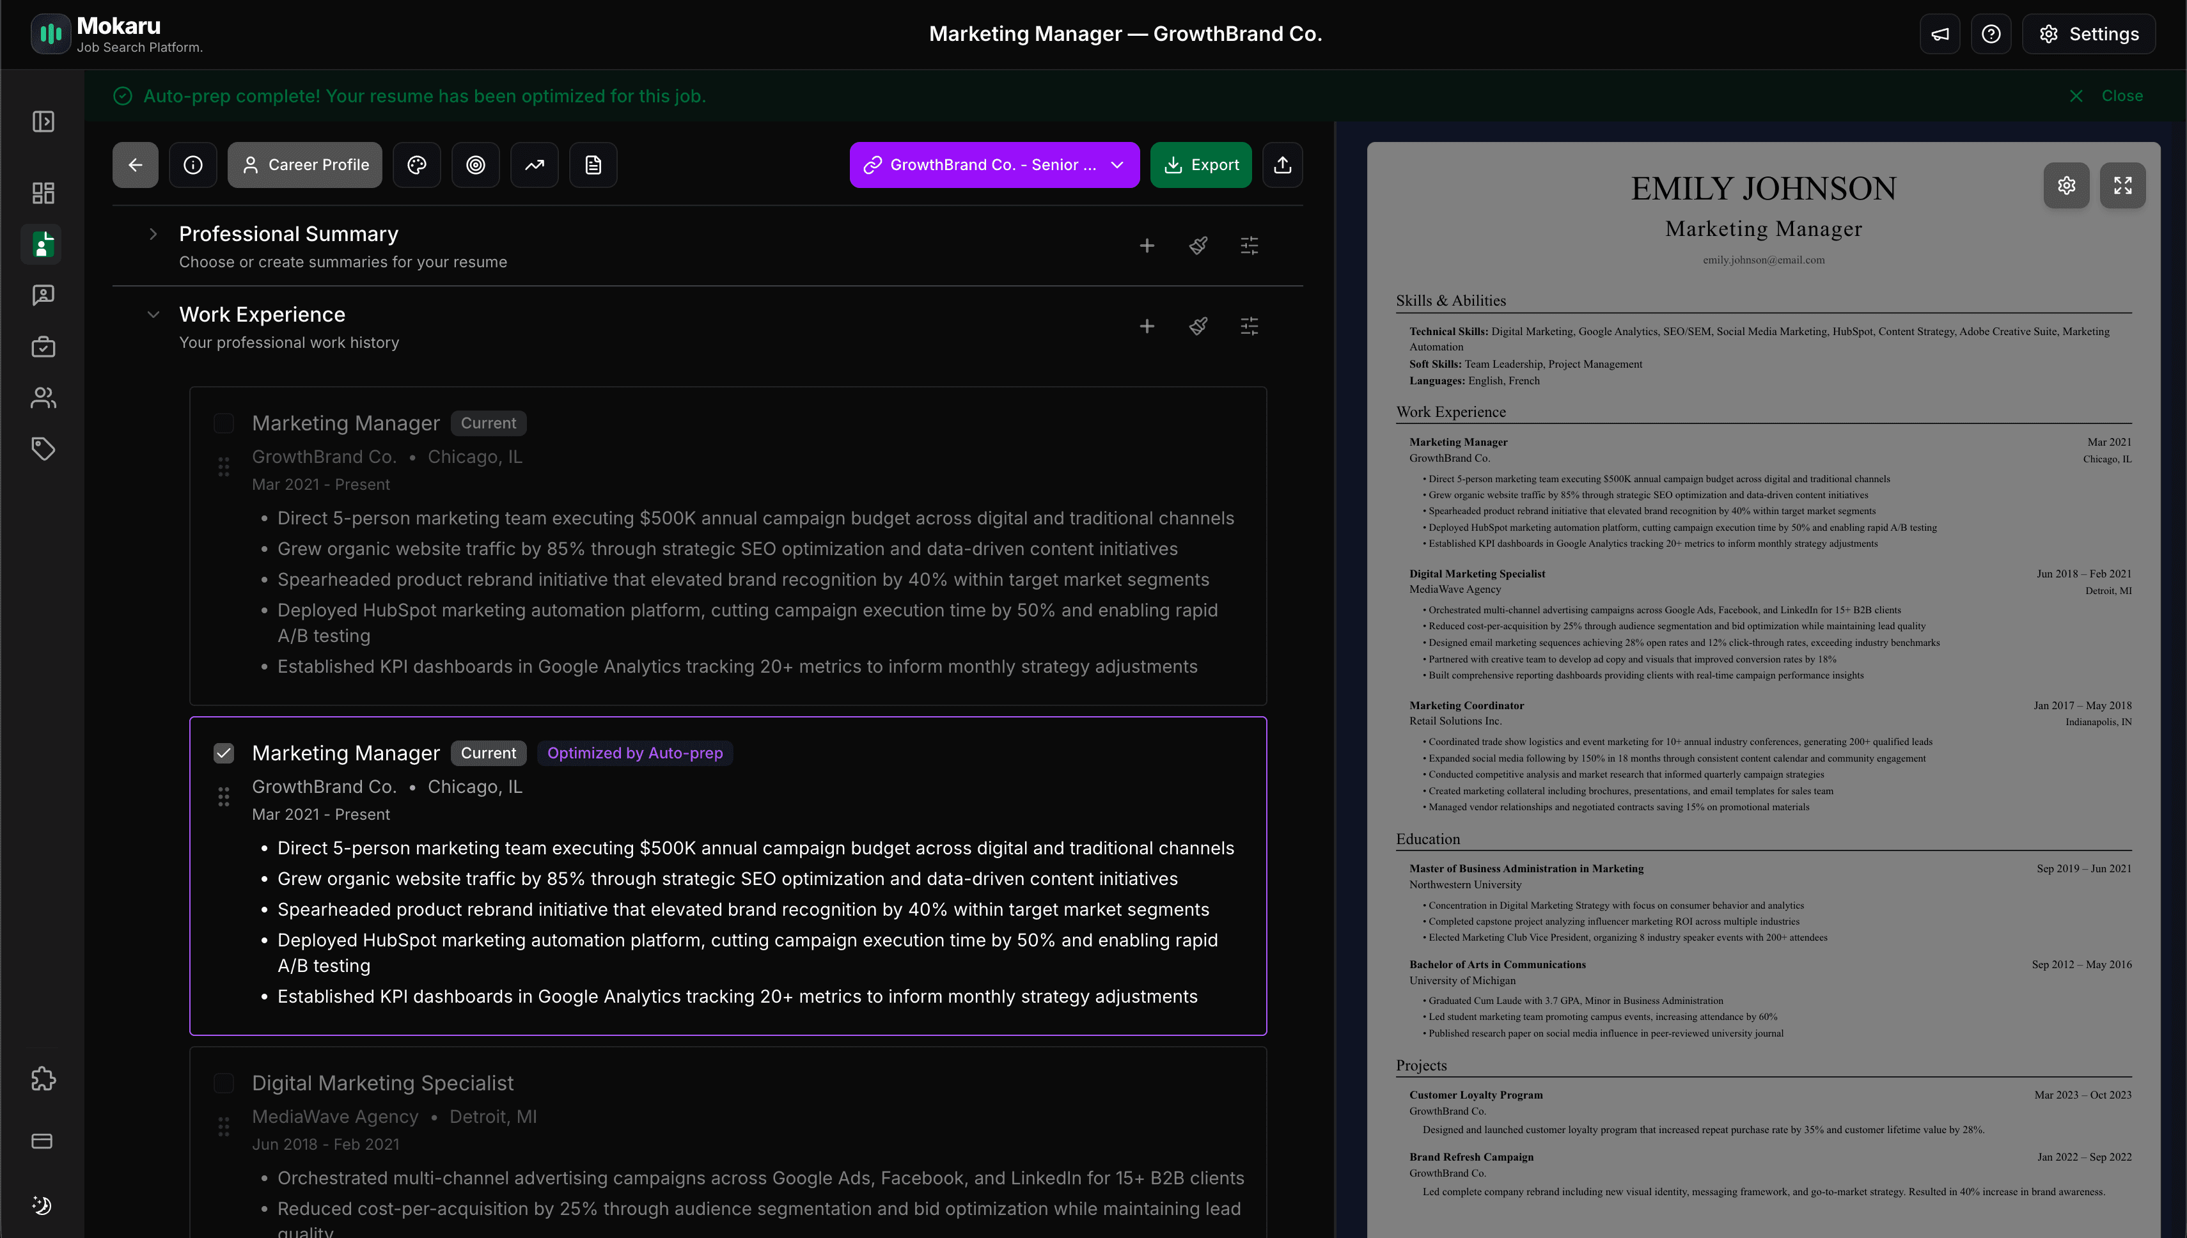Open the GrowthBrand Co. Senior job dropdown
Viewport: 2187px width, 1238px height.
coord(994,164)
